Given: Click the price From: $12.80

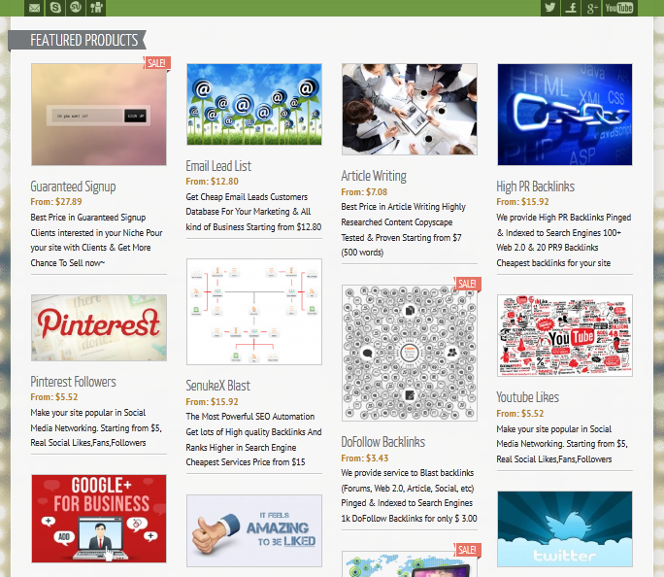Looking at the screenshot, I should point(213,182).
